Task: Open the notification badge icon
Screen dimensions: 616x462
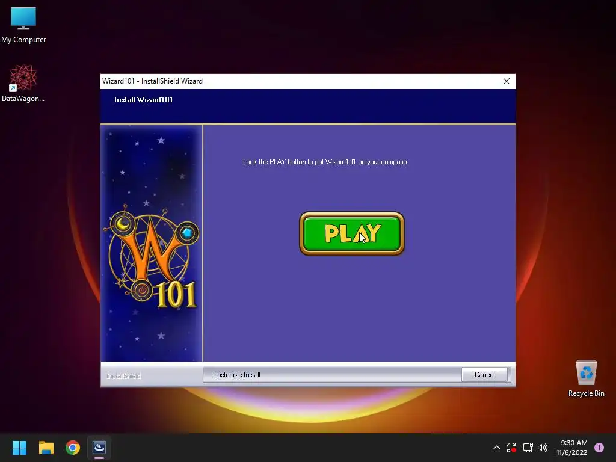Action: click(599, 448)
